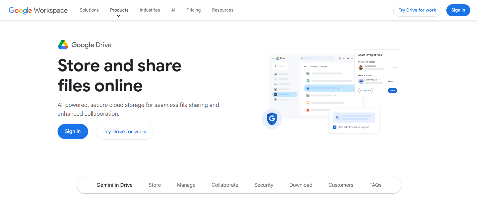Open the Products menu item
This screenshot has height=199, width=477.
[119, 10]
